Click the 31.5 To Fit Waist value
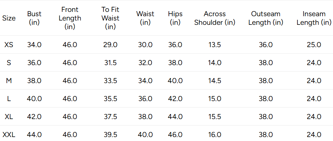This screenshot has width=333, height=141. (x=110, y=63)
